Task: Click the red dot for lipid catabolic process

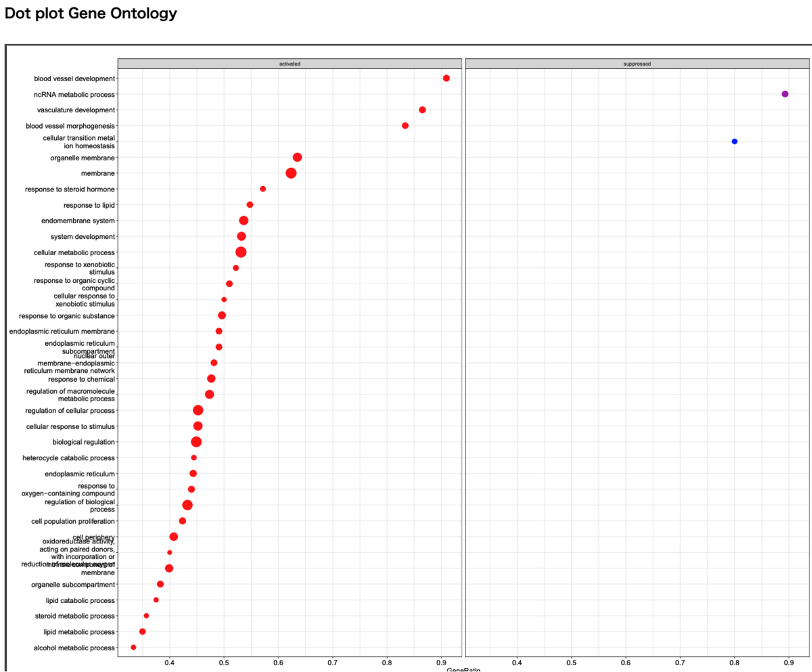Action: pyautogui.click(x=156, y=600)
